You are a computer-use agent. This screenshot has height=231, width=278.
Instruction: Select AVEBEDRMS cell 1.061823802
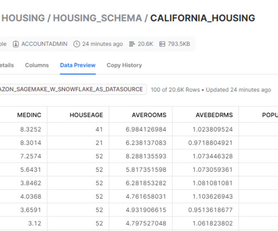point(206,223)
